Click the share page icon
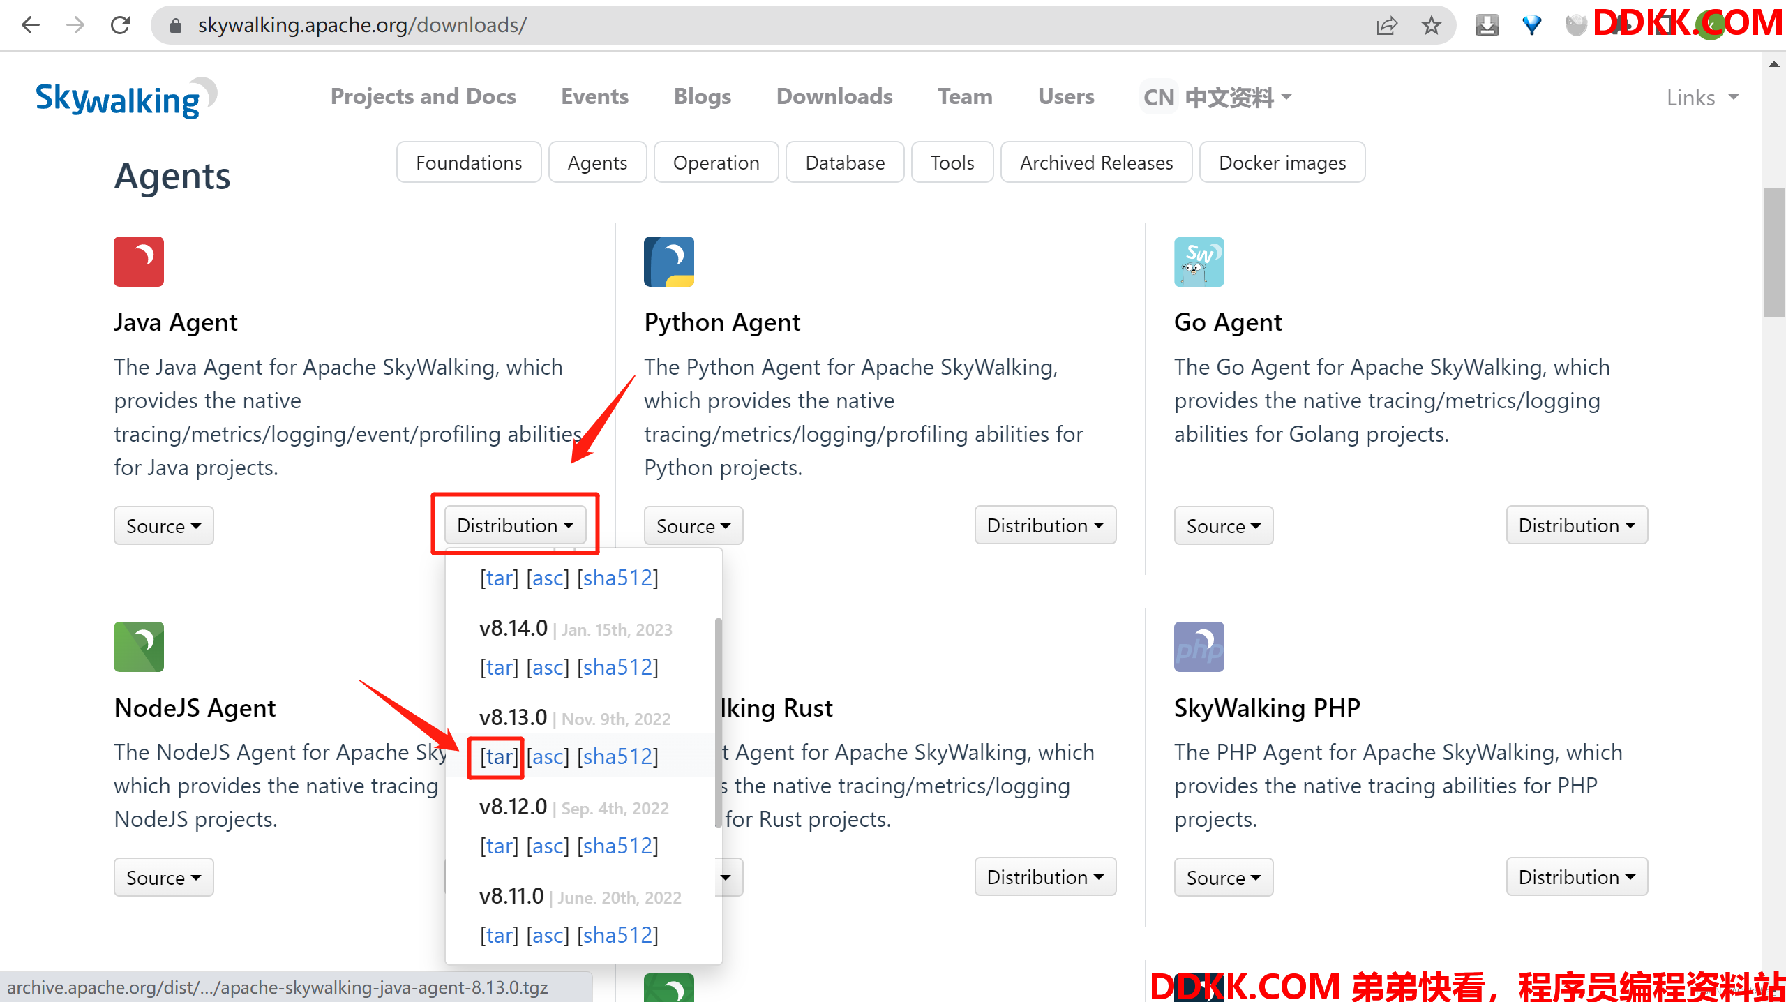1786x1002 pixels. click(1387, 26)
